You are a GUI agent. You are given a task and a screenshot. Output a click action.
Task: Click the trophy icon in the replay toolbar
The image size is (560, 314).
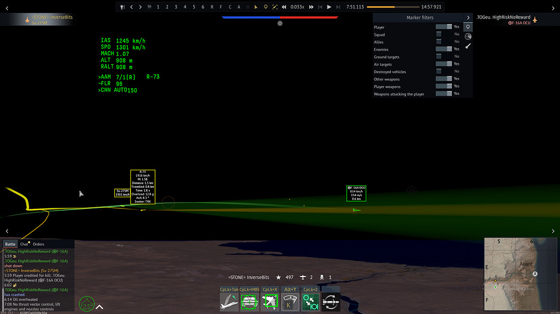click(x=123, y=7)
